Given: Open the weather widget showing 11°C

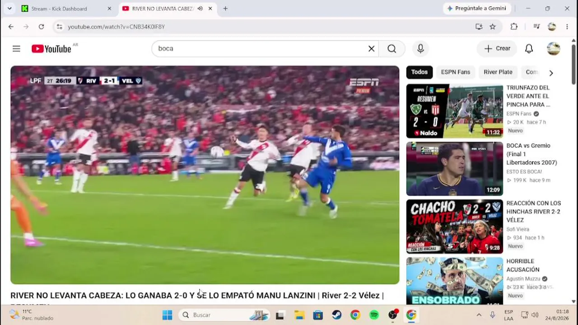Looking at the screenshot, I should pyautogui.click(x=32, y=315).
